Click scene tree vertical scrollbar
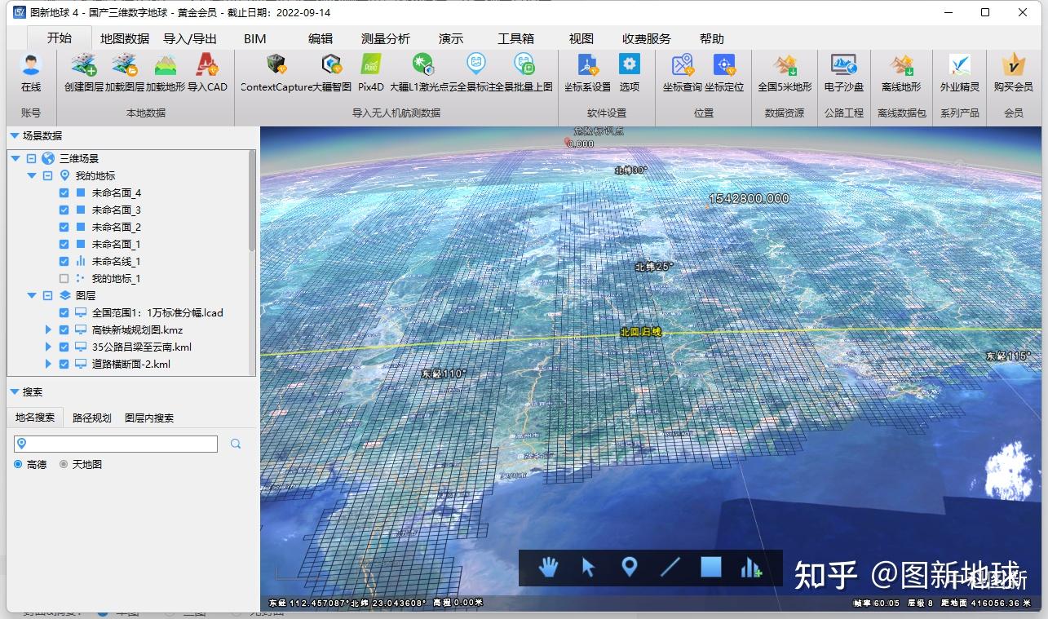The height and width of the screenshot is (619, 1048). click(252, 201)
